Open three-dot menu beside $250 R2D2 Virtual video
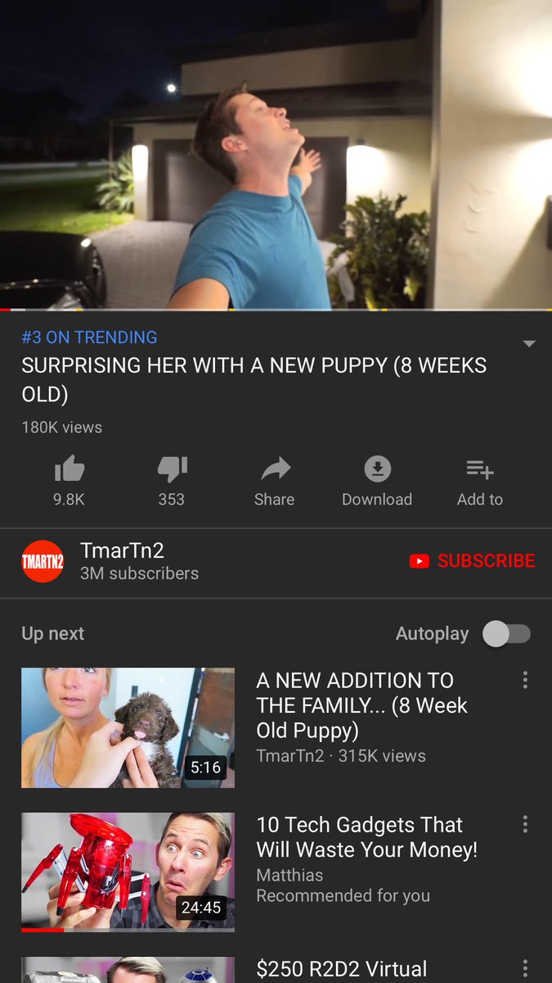 tap(525, 968)
